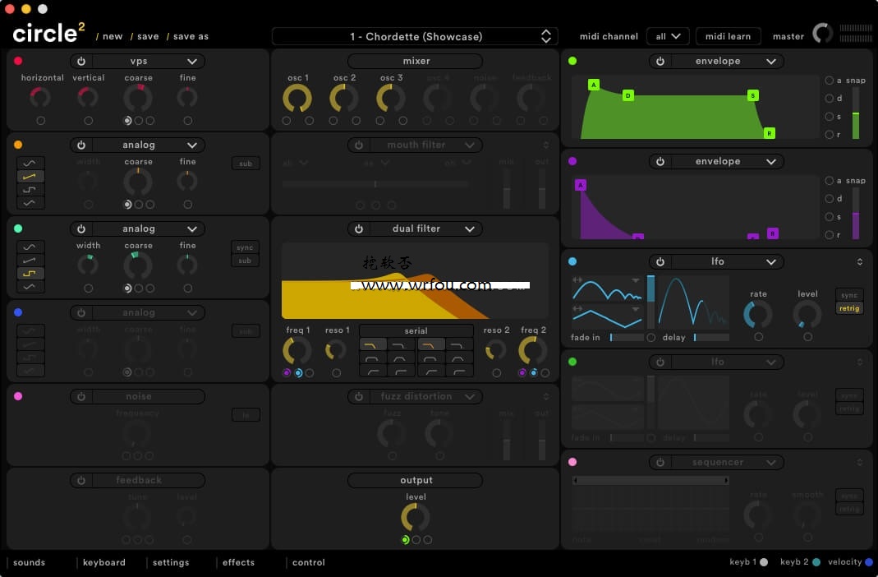Click the blue lfo delay slider
The width and height of the screenshot is (878, 577).
pyautogui.click(x=711, y=337)
